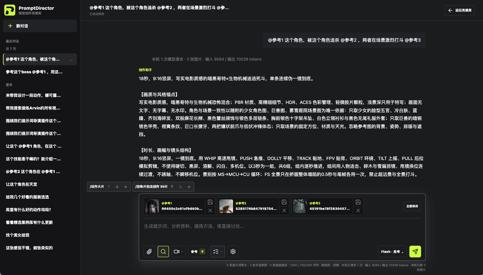
Task: Save the @参考1 reference image
Action: [x=210, y=202]
